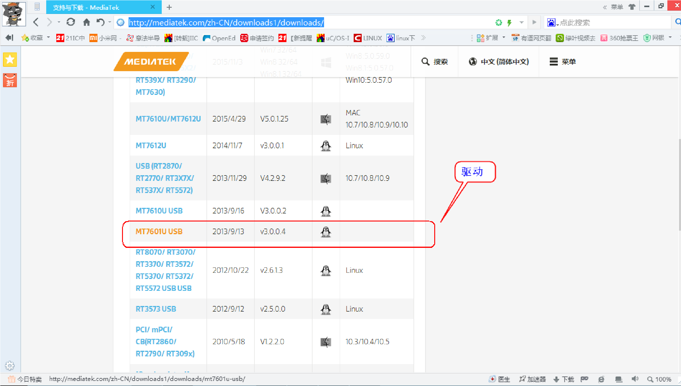Click the 100% zoom level control

[x=660, y=379]
